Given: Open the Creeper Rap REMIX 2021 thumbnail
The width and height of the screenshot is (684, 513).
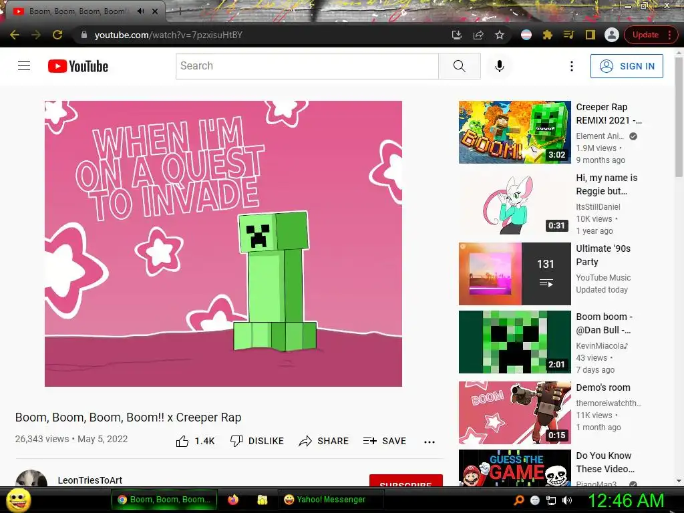Looking at the screenshot, I should coord(515,132).
